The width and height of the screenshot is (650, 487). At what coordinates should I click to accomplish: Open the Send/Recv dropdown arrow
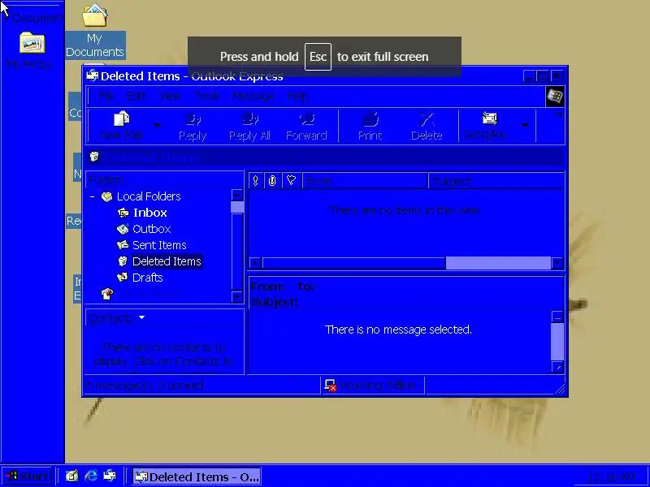(x=525, y=125)
